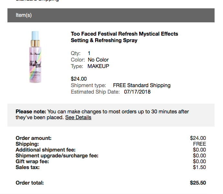Viewport: 223px width, 194px height.
Task: Click the Shipment upgrade/surcharge fee label
Action: tap(57, 156)
